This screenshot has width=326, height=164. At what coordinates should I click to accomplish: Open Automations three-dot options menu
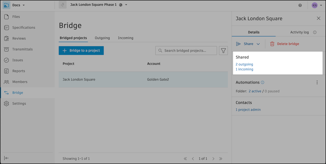pos(317,83)
